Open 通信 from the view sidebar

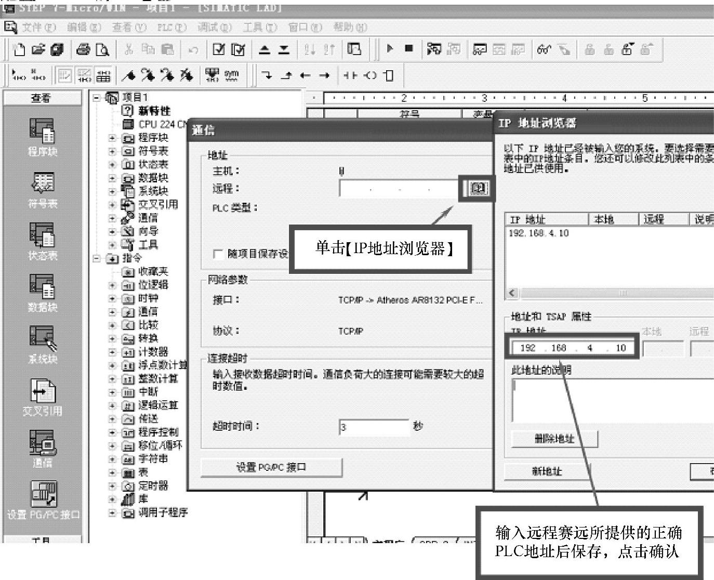pyautogui.click(x=42, y=449)
